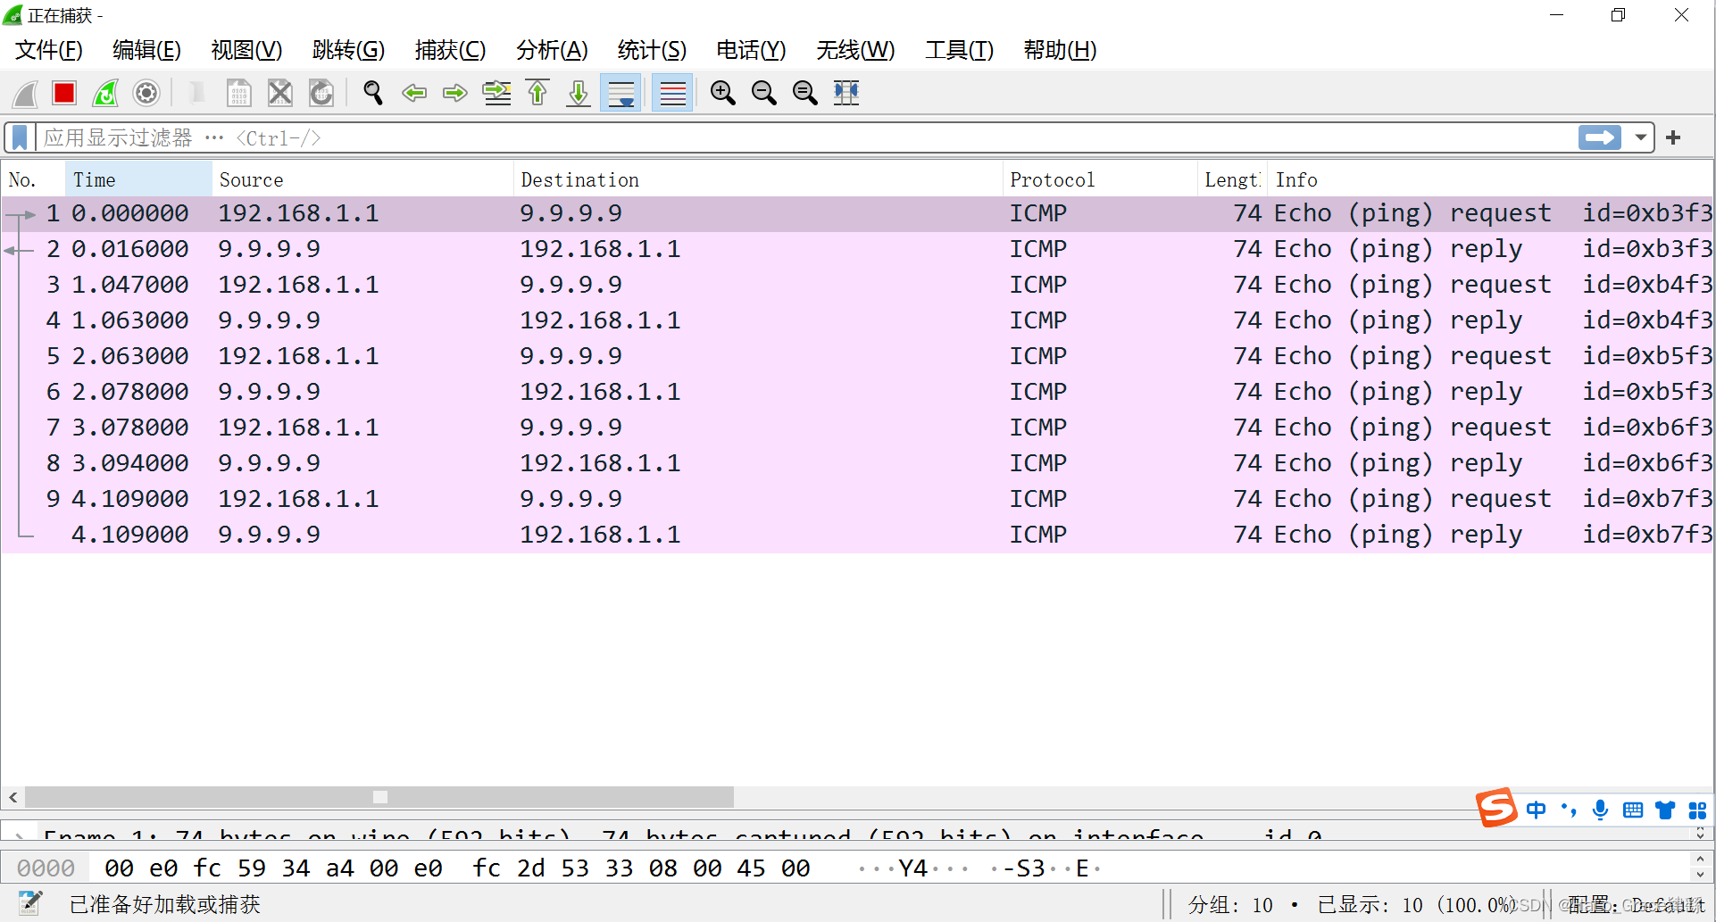Click the save capture file icon

(238, 93)
